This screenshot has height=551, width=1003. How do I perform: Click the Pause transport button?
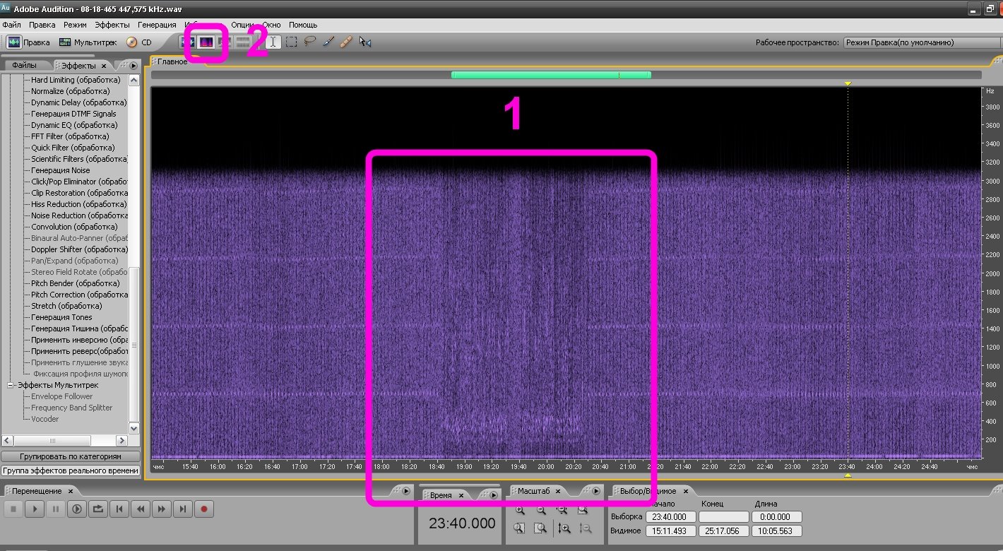coord(56,509)
